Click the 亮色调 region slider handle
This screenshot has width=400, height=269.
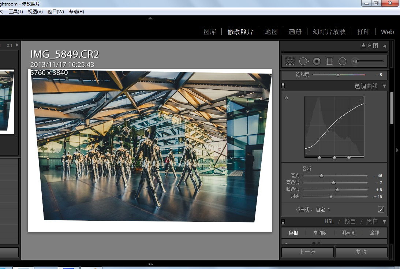tap(333, 183)
